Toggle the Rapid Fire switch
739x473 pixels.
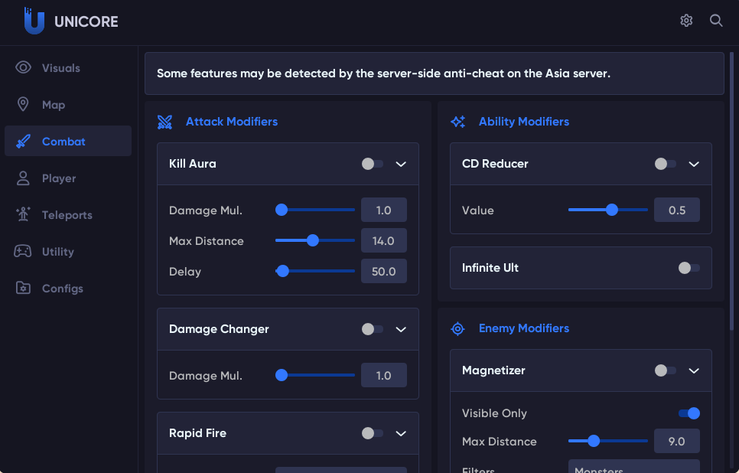[373, 433]
